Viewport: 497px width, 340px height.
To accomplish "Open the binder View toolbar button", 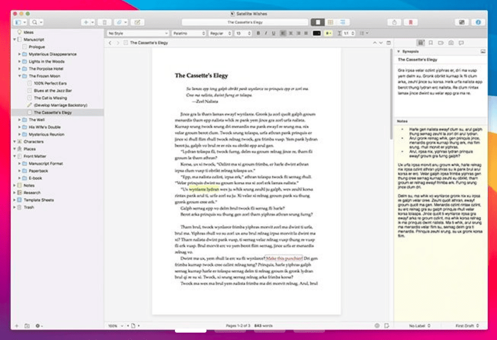I will [x=21, y=22].
